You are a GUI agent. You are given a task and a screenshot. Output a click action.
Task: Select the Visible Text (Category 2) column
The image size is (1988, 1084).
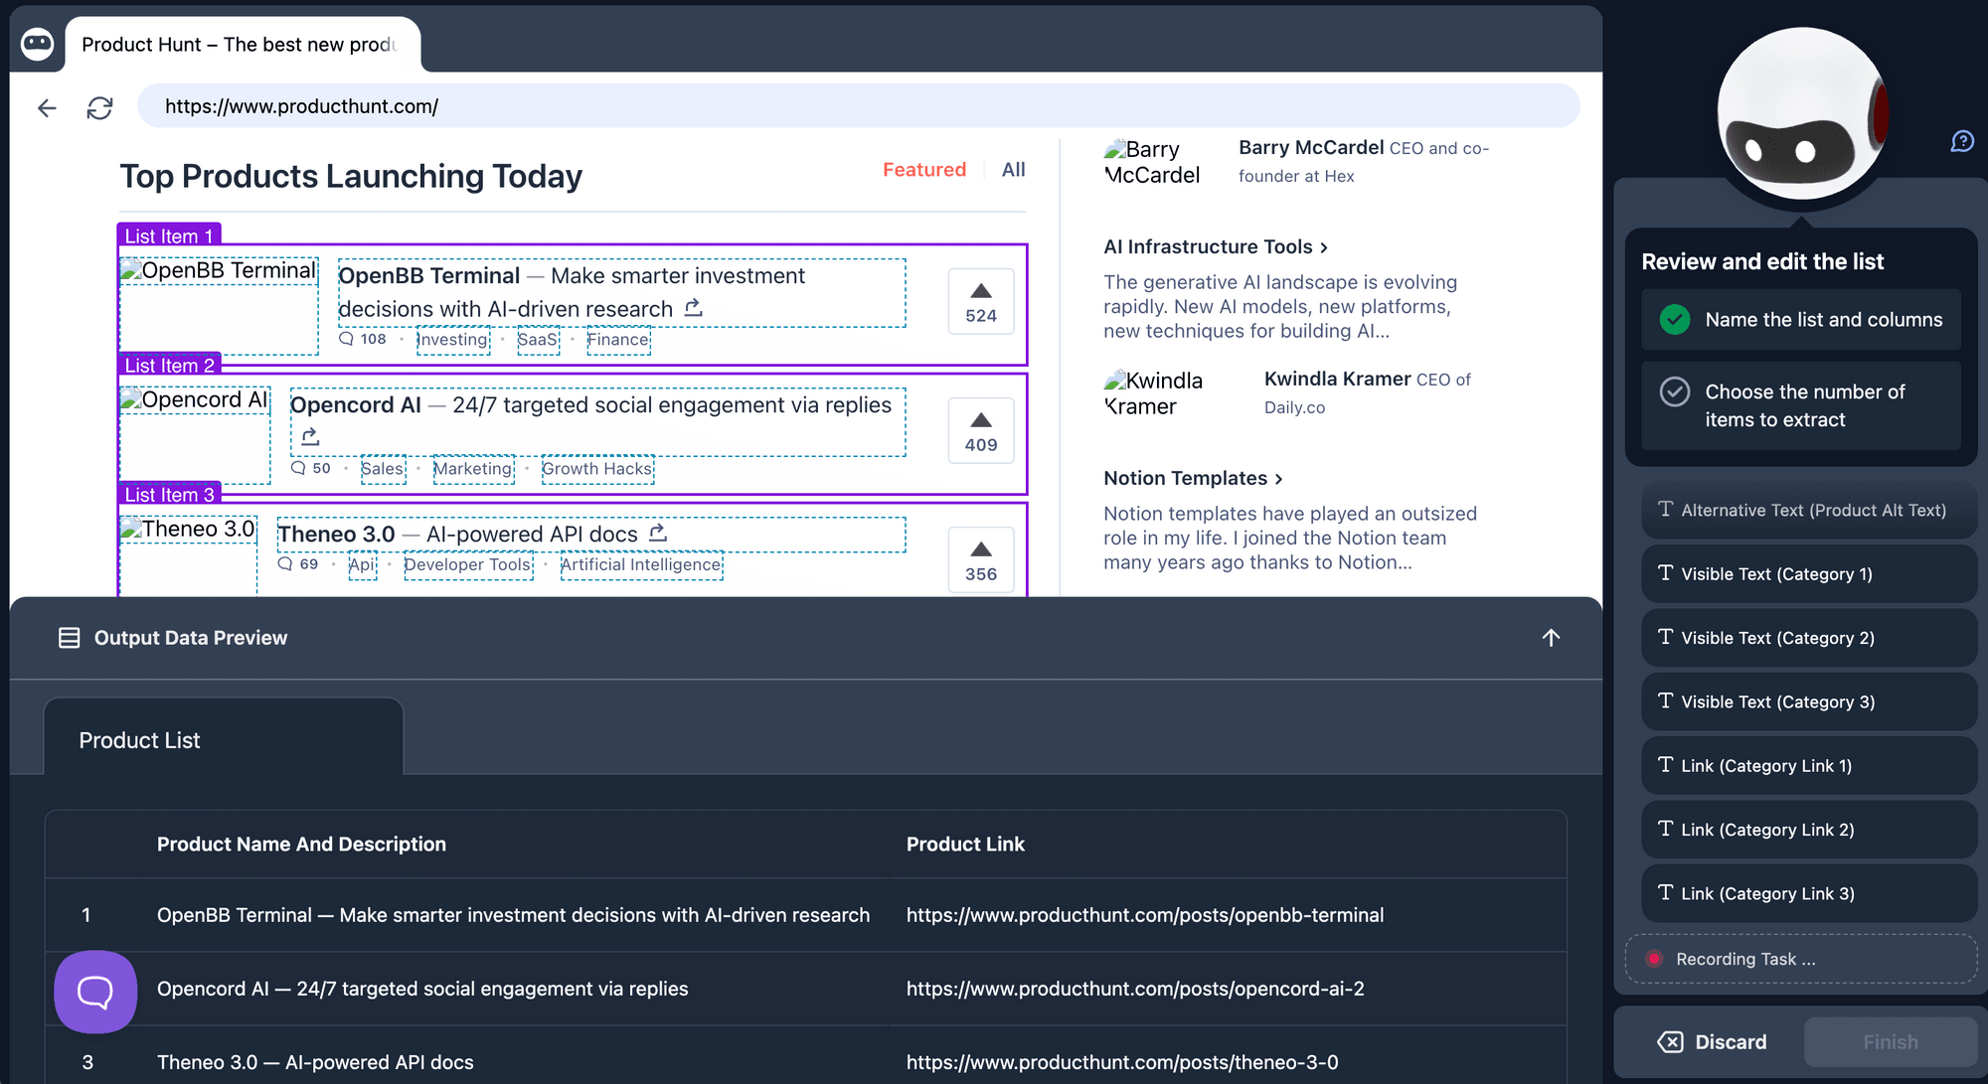(x=1808, y=638)
